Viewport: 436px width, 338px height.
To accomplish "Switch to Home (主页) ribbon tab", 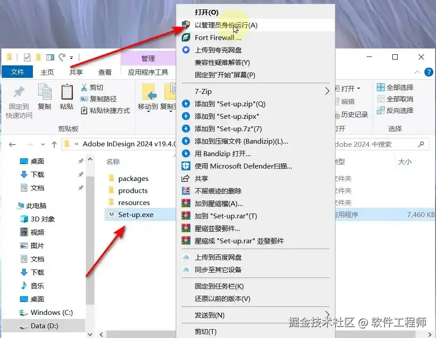I will [47, 72].
